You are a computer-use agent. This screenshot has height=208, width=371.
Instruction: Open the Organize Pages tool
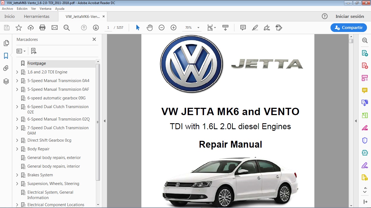(x=365, y=78)
